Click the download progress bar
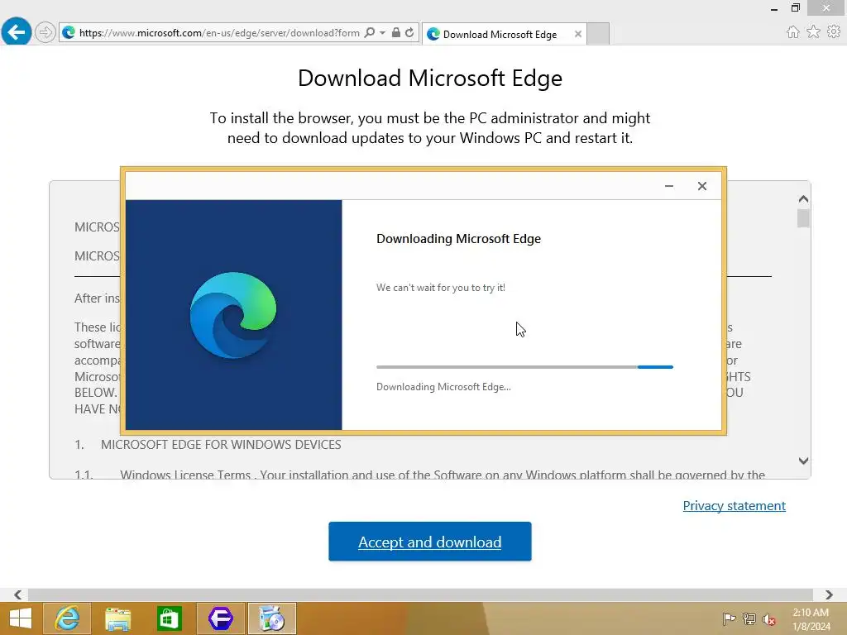Image resolution: width=847 pixels, height=635 pixels. coord(524,367)
